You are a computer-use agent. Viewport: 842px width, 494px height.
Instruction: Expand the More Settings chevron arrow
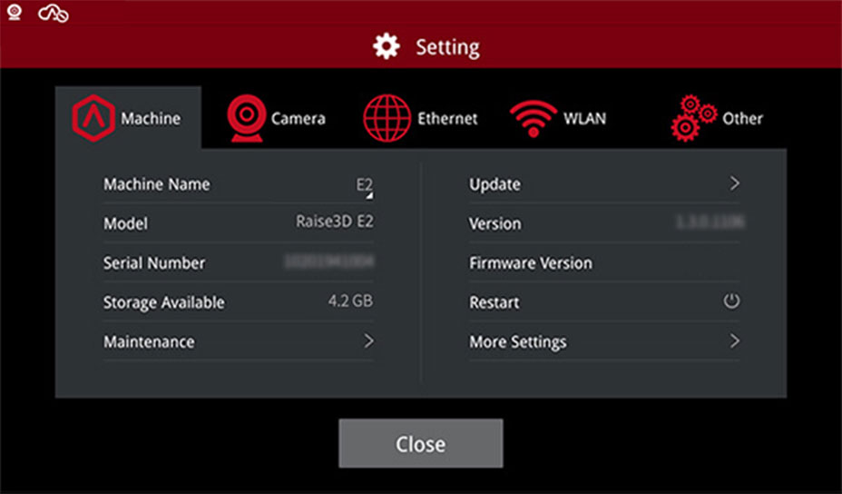click(x=735, y=341)
